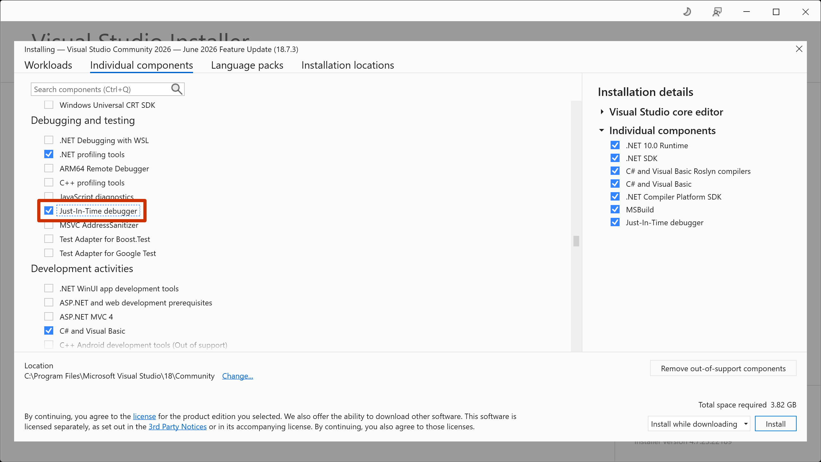
Task: Uncheck .NET profiling tools
Action: pos(49,154)
